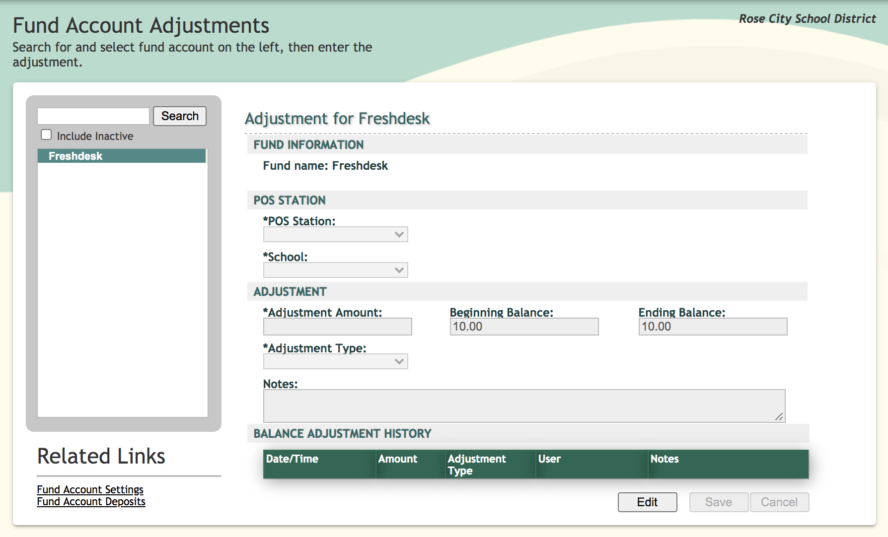Click the Fund Account Adjustments page title
Image resolution: width=888 pixels, height=537 pixels.
[141, 25]
